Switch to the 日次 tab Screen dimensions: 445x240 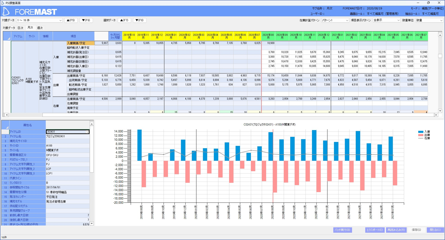20,28
